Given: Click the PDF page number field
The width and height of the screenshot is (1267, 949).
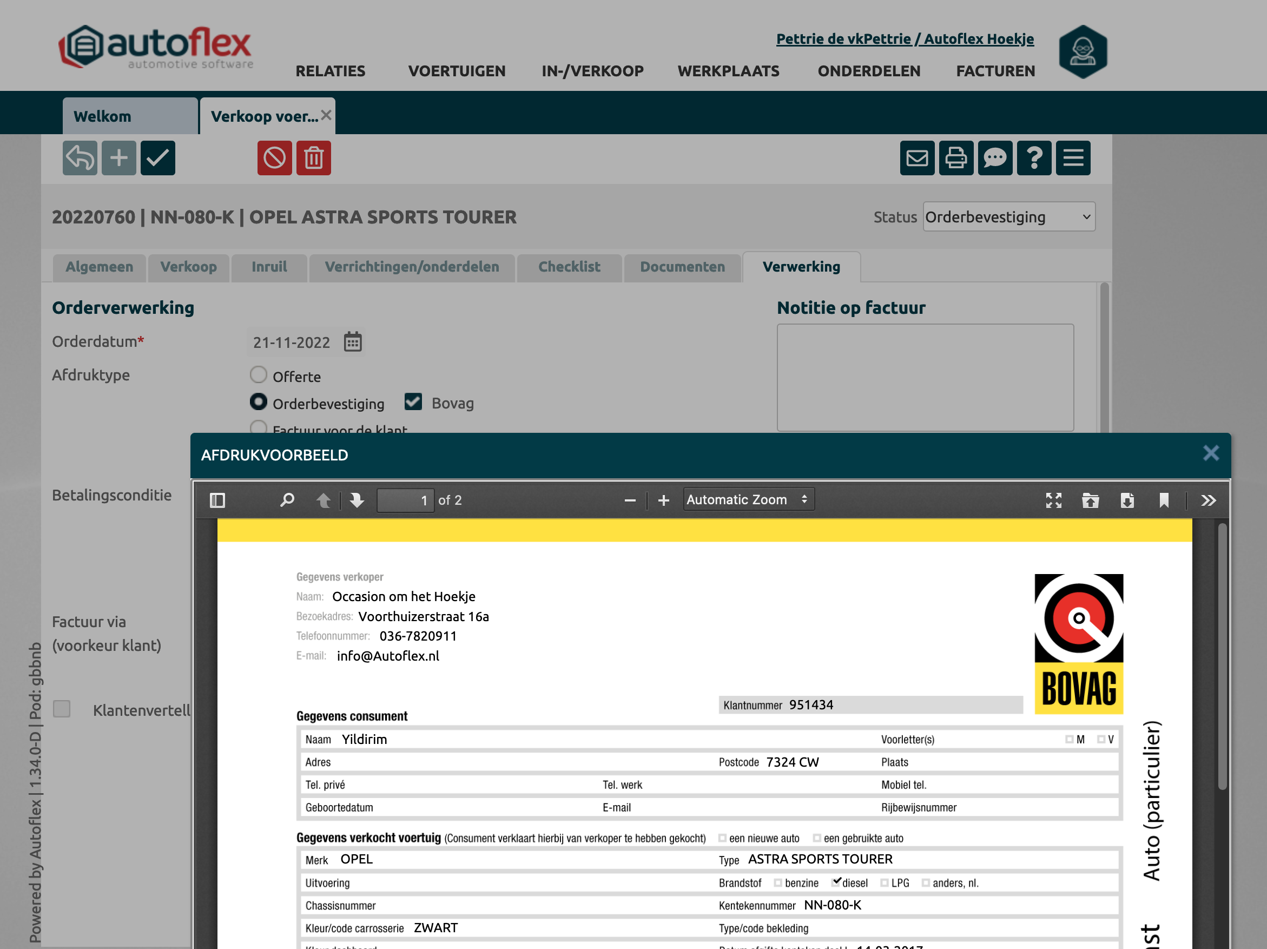Looking at the screenshot, I should (x=405, y=500).
